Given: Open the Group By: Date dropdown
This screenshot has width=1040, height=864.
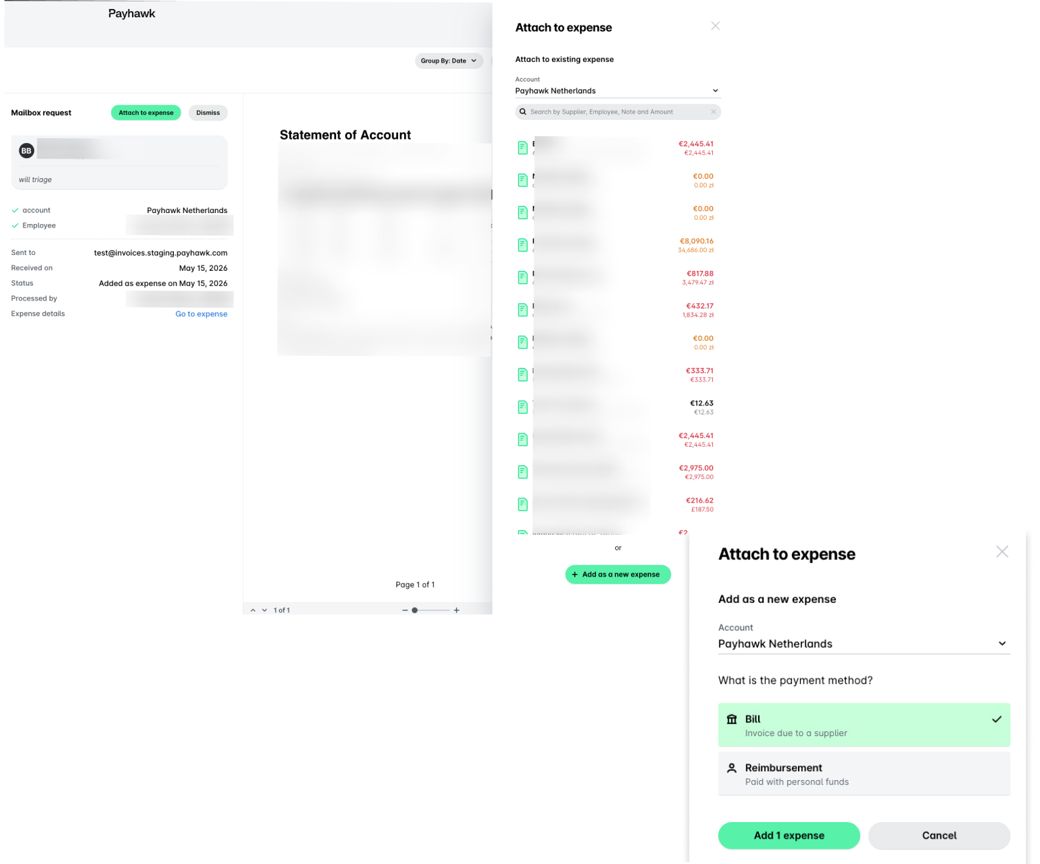Looking at the screenshot, I should (449, 60).
